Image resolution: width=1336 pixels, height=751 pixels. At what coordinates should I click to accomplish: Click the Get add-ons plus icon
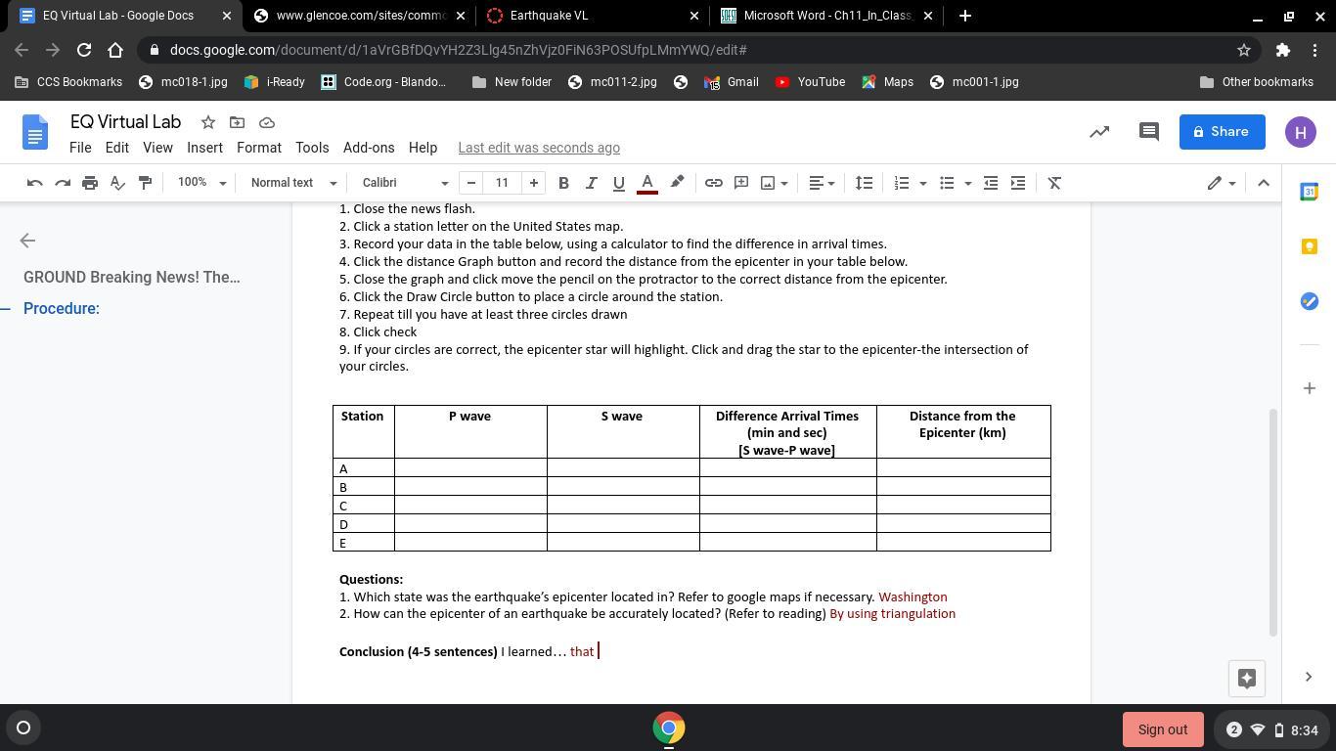point(1310,388)
